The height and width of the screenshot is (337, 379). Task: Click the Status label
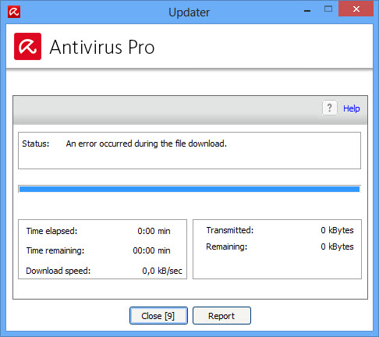36,144
